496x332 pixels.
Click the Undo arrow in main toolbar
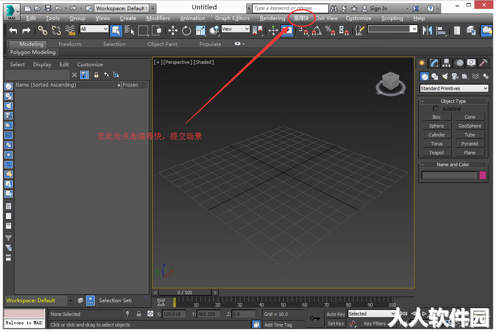[13, 30]
